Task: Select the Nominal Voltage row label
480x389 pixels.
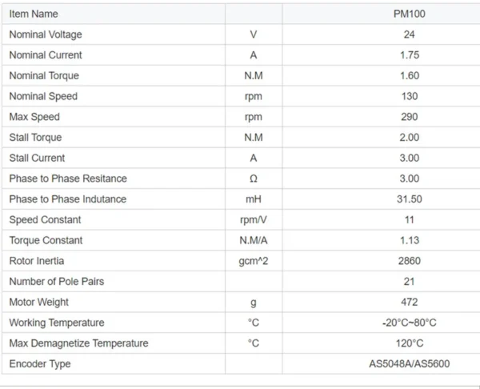Action: (46, 34)
